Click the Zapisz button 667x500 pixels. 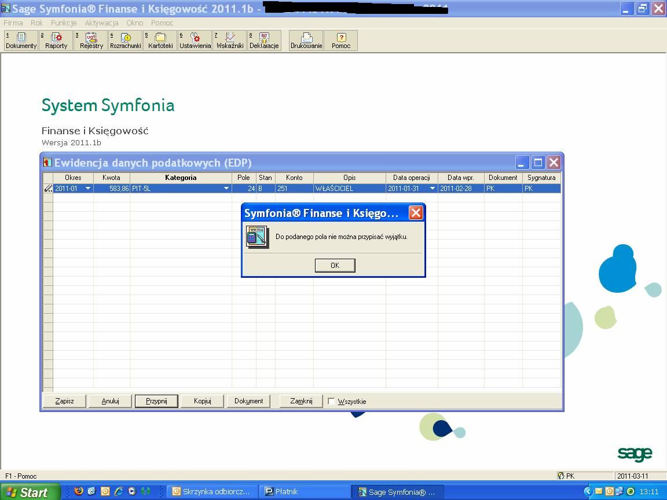coord(64,401)
